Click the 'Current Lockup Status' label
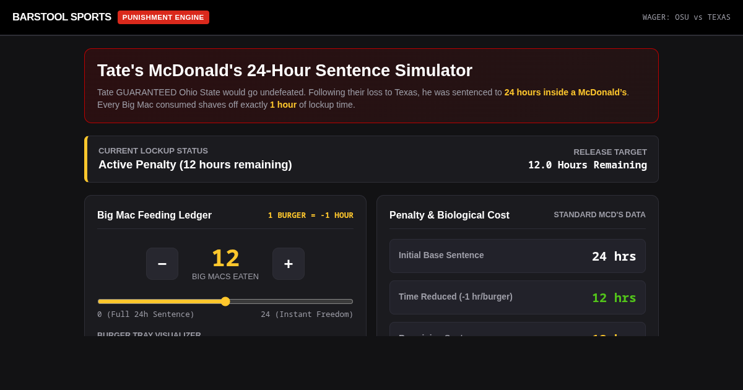 [x=153, y=150]
